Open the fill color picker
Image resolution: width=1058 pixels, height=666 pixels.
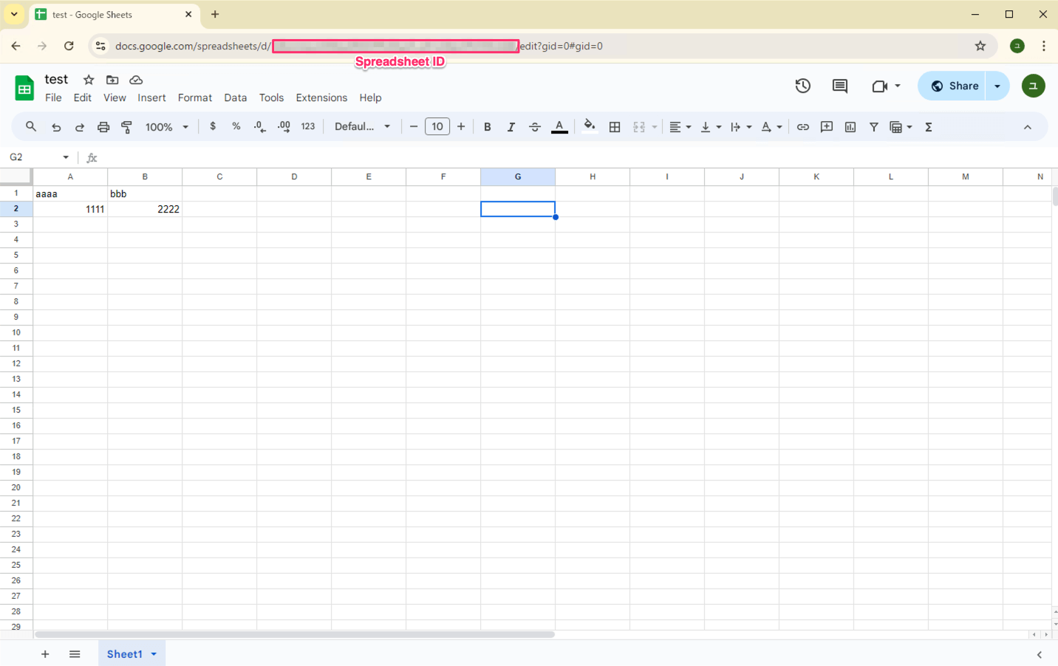click(x=590, y=126)
